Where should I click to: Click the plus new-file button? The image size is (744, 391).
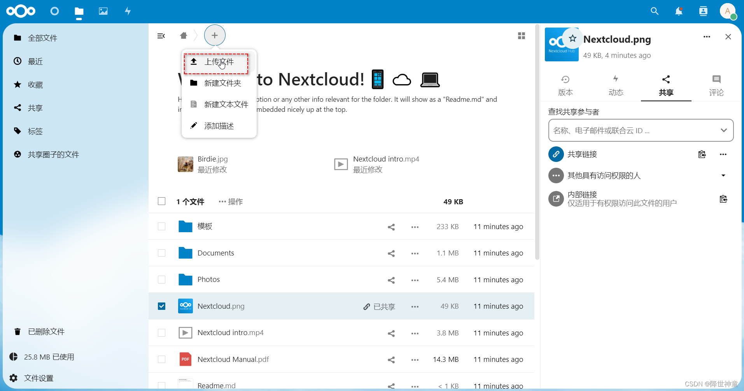coord(215,35)
